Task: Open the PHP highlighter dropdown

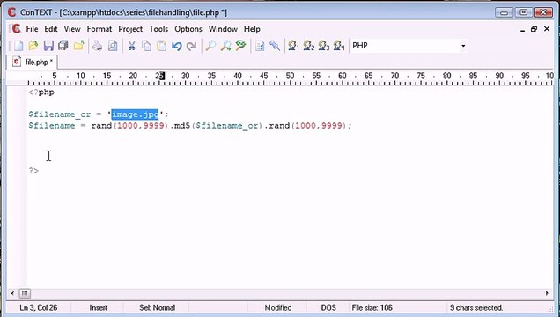Action: click(x=463, y=46)
